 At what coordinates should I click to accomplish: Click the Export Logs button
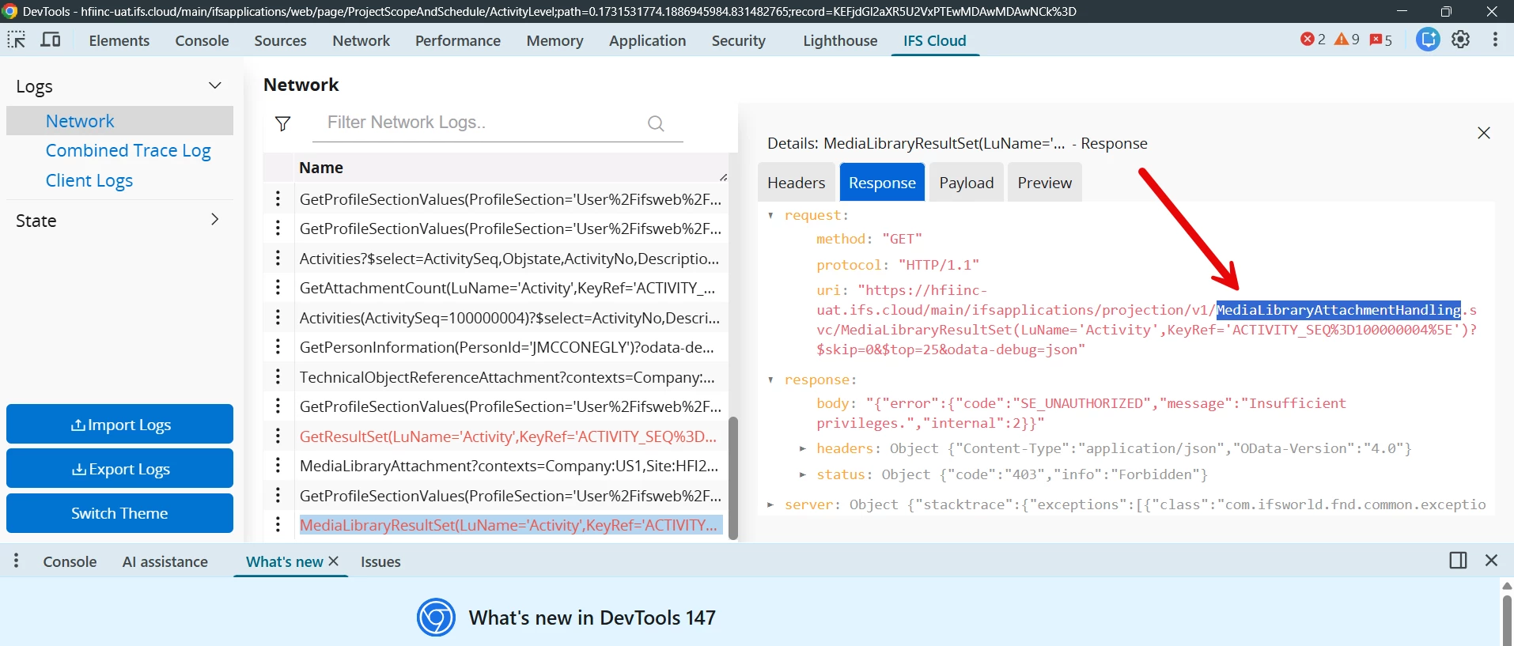pyautogui.click(x=120, y=469)
